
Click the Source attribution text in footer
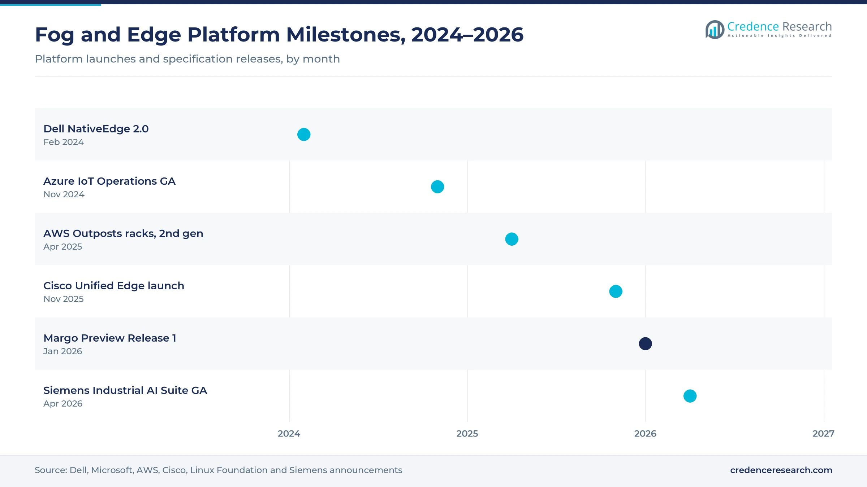pyautogui.click(x=219, y=470)
